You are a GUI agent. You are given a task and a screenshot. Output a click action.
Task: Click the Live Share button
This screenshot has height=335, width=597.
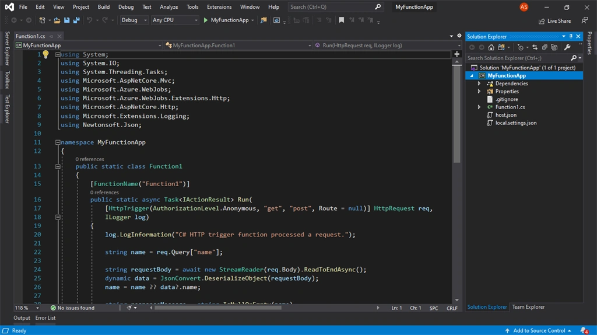tap(554, 21)
